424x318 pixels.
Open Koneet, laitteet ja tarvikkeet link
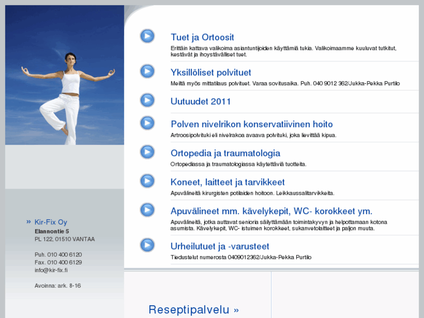(x=227, y=182)
